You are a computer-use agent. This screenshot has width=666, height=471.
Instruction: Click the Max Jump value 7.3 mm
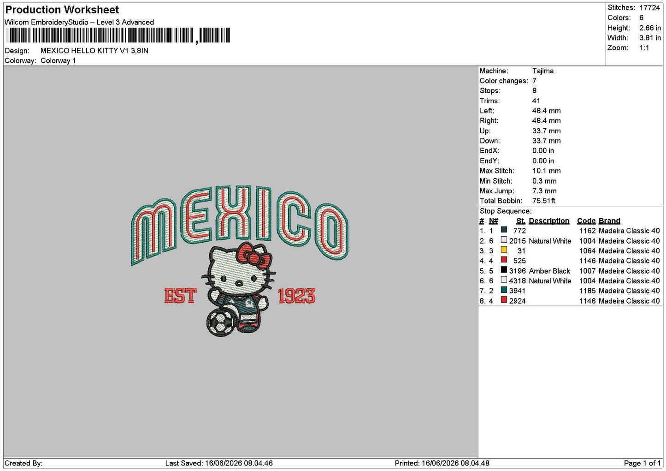click(x=544, y=191)
